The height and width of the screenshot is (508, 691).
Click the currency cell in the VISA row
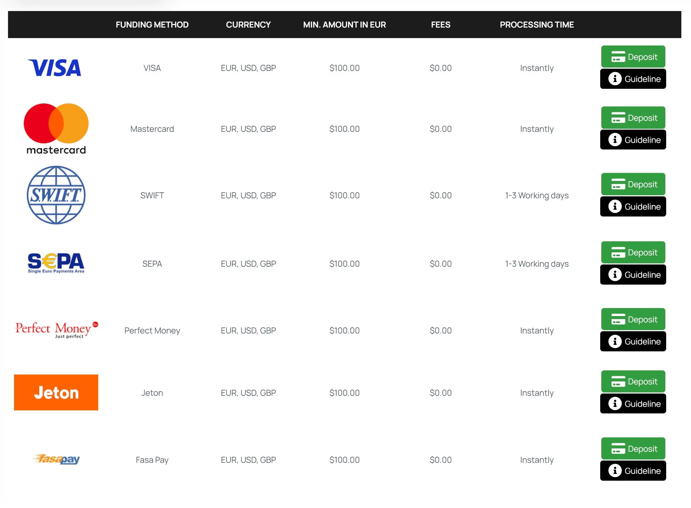[248, 68]
